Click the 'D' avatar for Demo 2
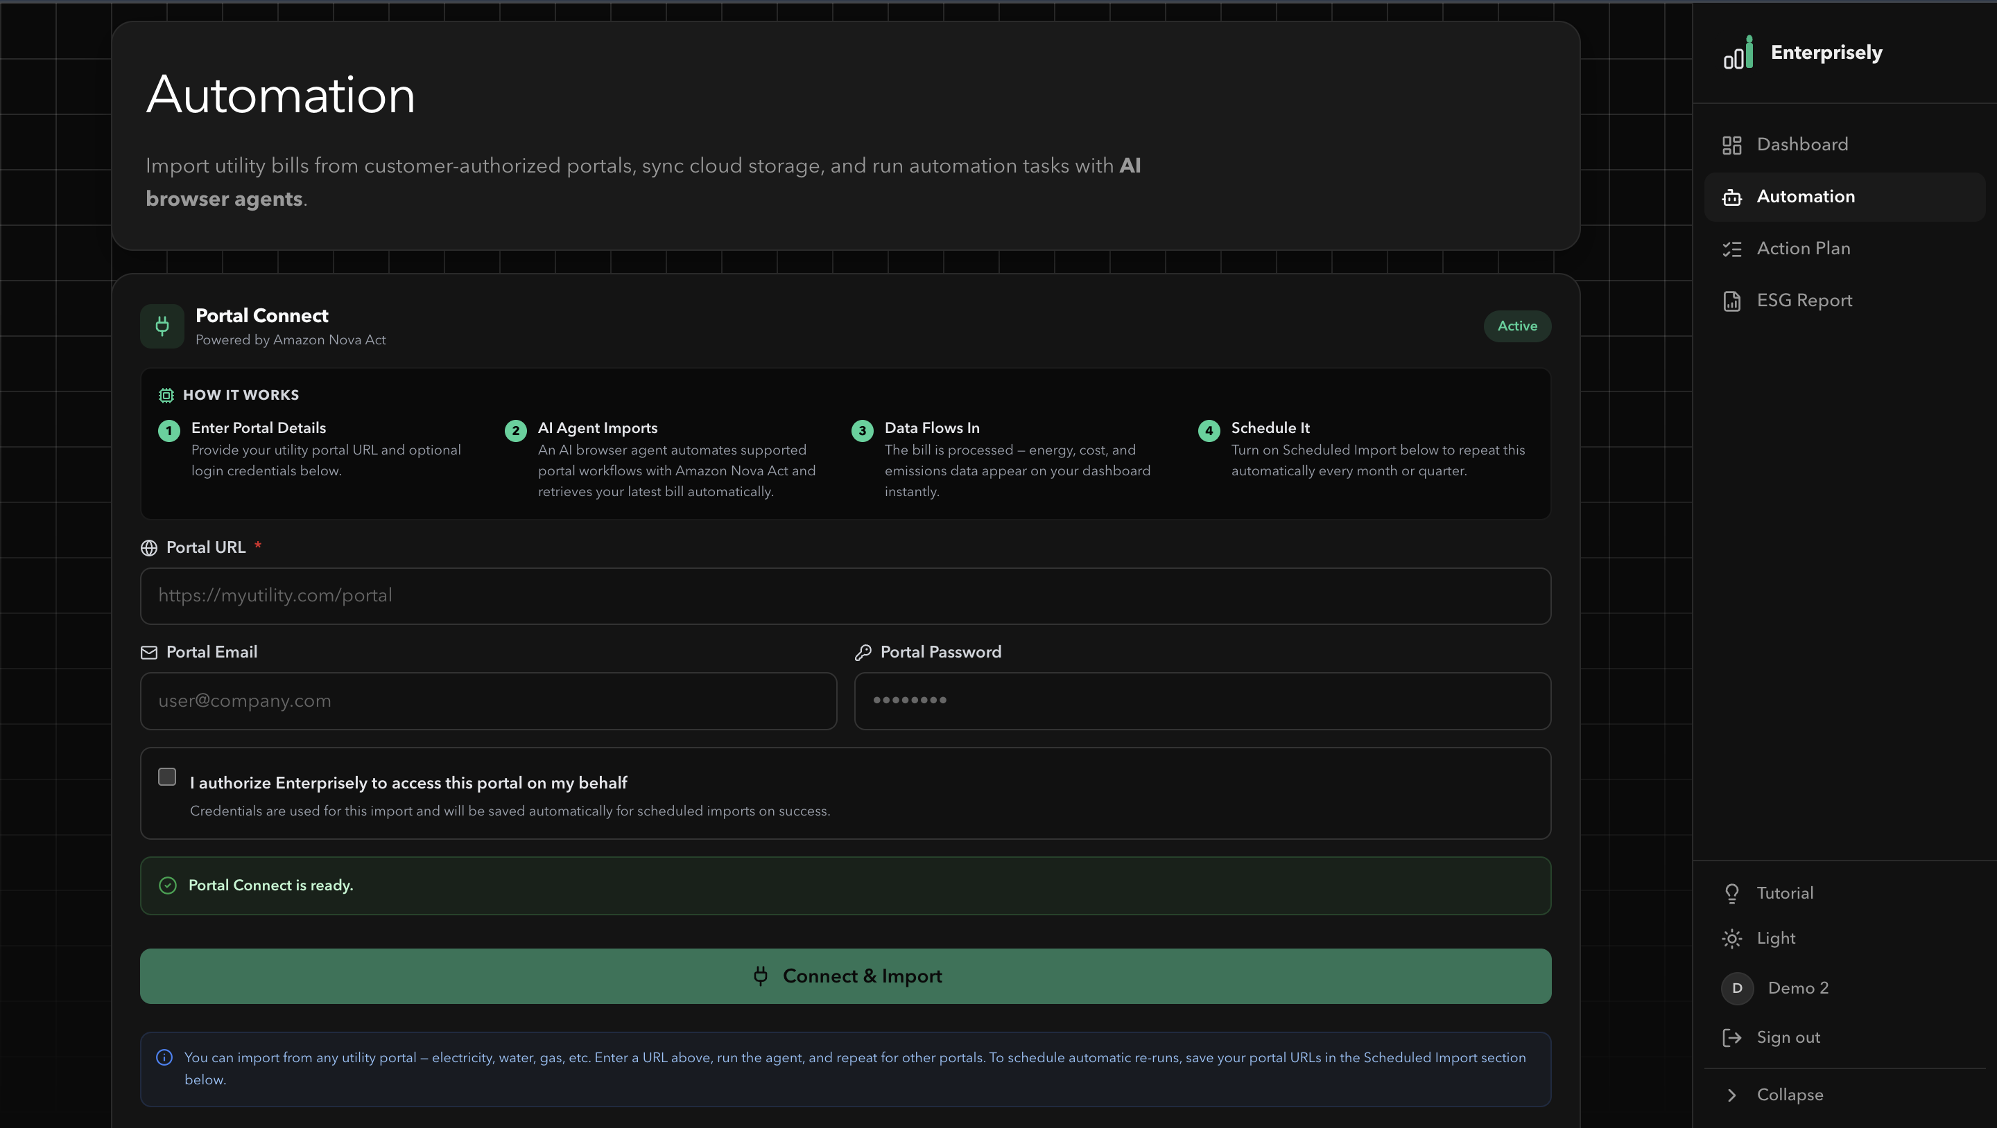1997x1128 pixels. [1736, 988]
